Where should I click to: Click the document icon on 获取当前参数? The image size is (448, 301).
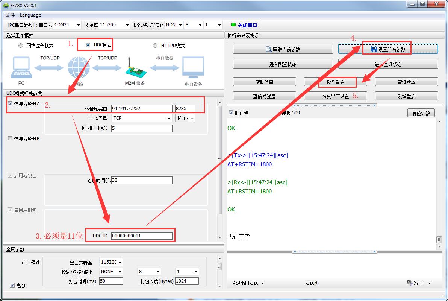click(269, 49)
